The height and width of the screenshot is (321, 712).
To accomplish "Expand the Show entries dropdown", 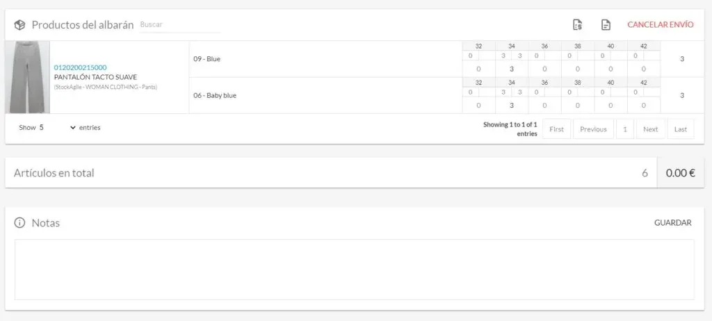I will pos(57,128).
